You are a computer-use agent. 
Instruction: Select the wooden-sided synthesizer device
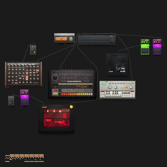click(x=23, y=74)
